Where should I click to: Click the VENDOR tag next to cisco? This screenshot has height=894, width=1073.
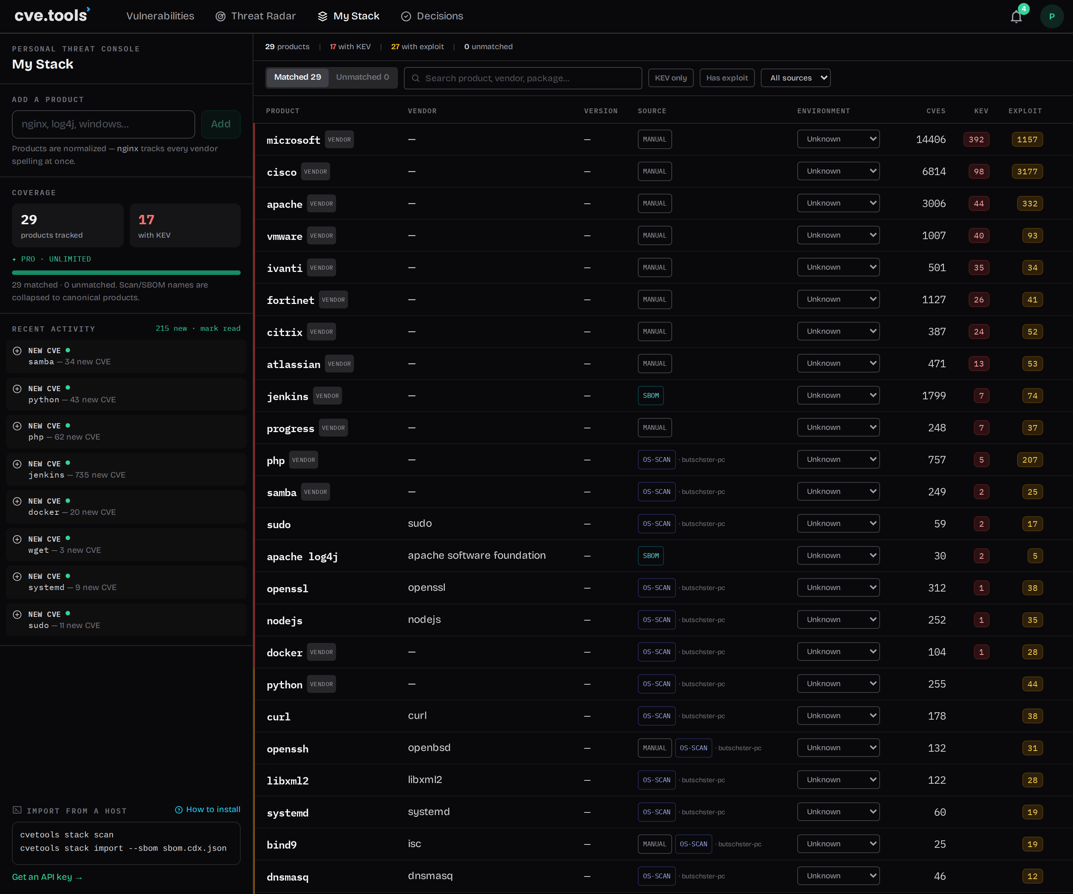click(315, 172)
